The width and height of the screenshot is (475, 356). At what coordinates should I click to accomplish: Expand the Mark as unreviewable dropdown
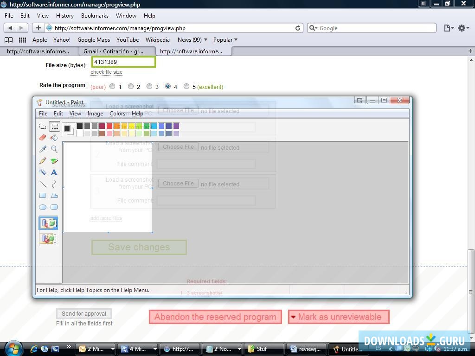[293, 317]
